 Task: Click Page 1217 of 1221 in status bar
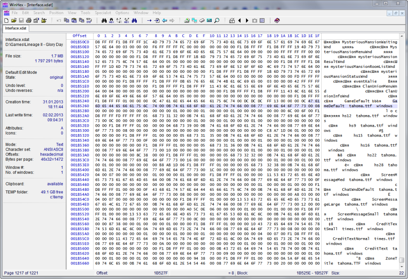21,273
